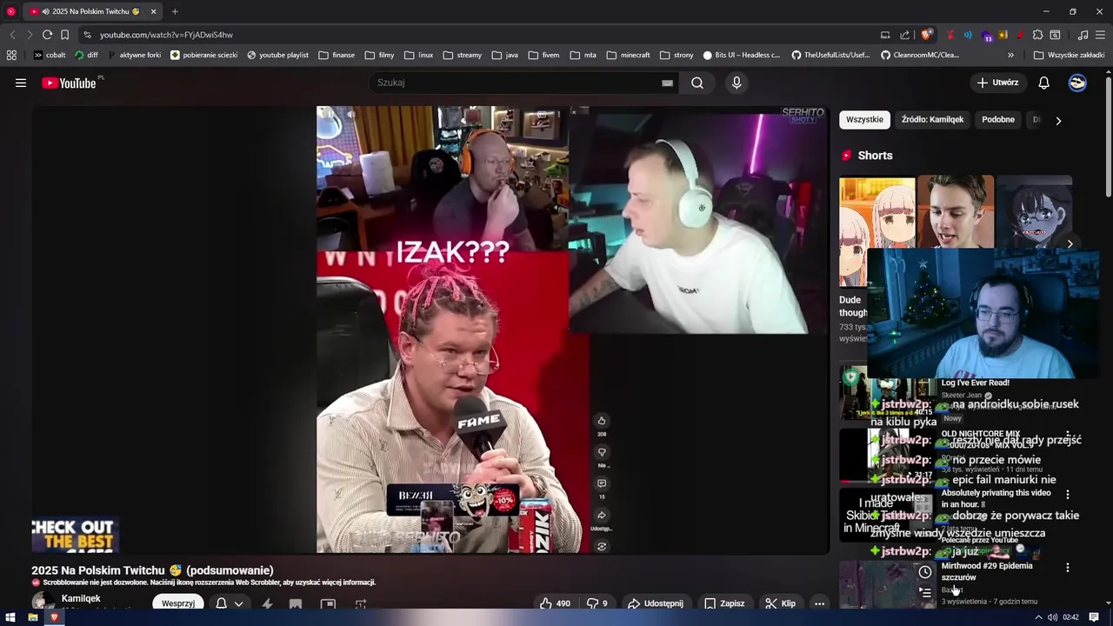This screenshot has height=626, width=1113.
Task: Click the comments icon inside the embedded short
Action: 601,483
